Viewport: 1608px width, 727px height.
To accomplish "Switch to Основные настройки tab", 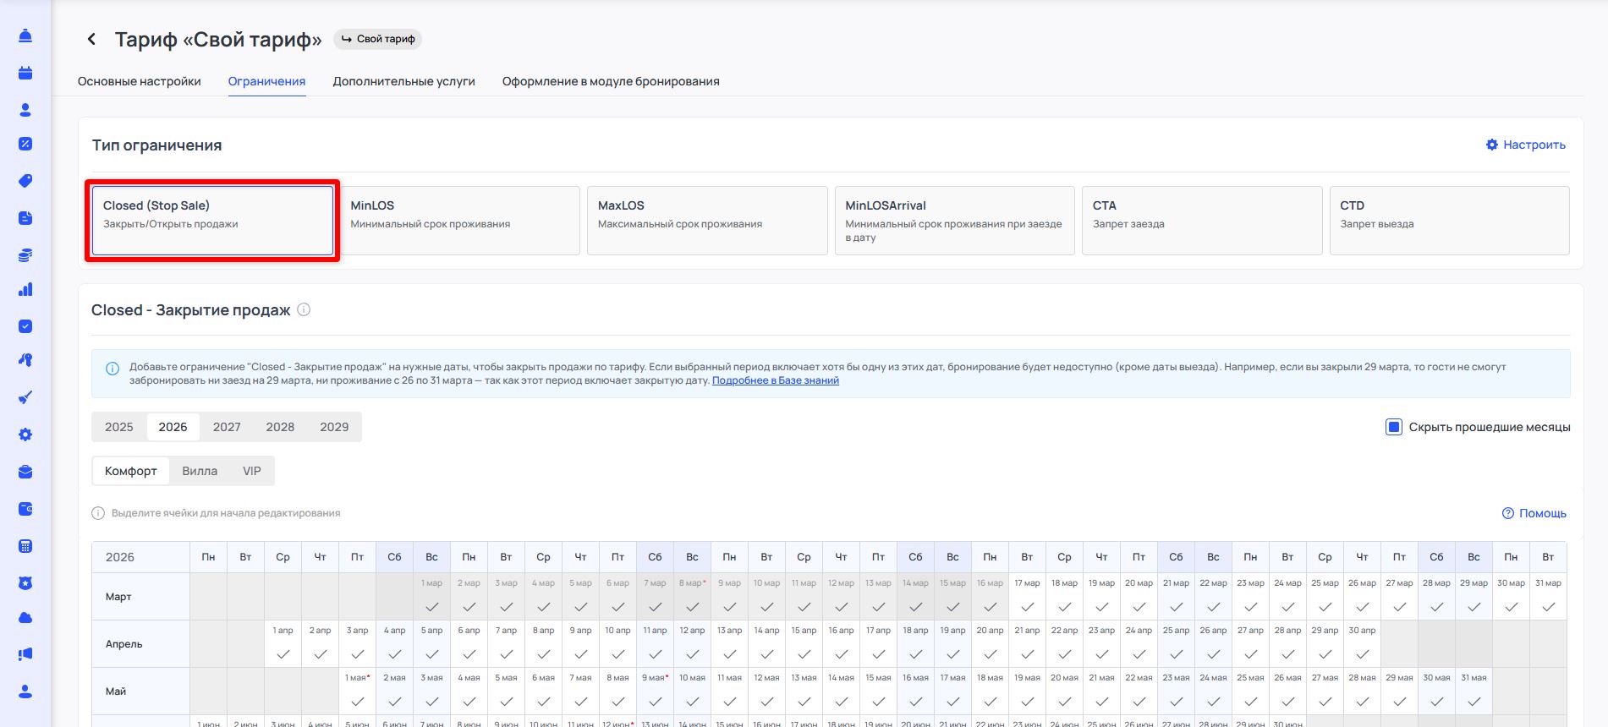I will pos(140,82).
